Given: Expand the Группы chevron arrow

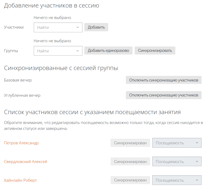Looking at the screenshot, I should click(x=78, y=51).
